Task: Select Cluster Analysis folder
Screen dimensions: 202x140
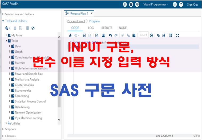Action: [24, 85]
